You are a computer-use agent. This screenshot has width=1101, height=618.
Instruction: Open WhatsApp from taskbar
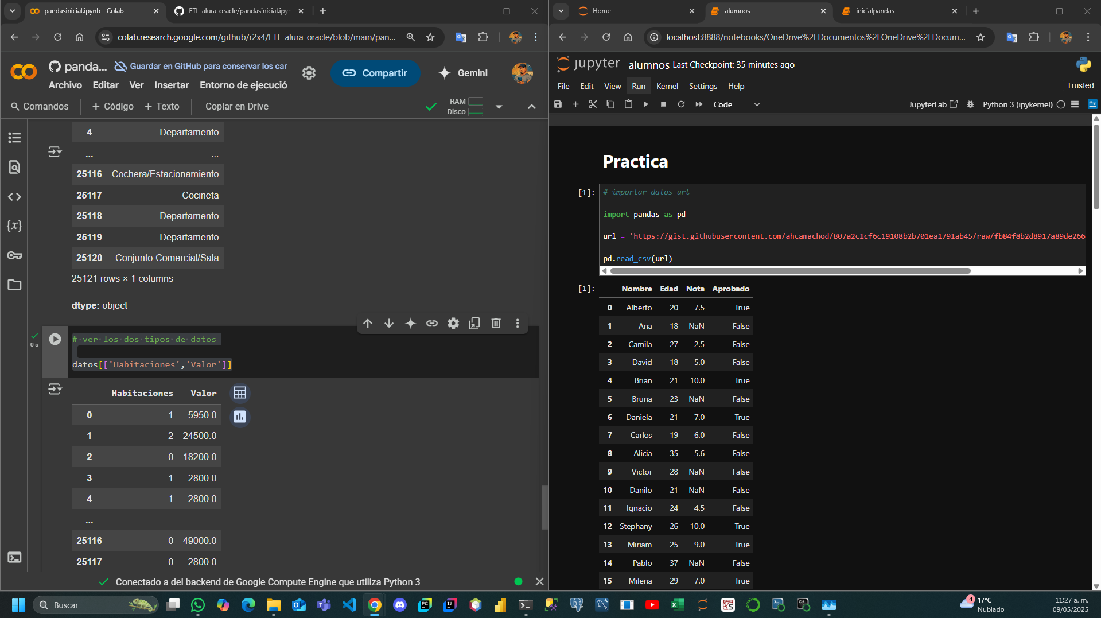click(x=198, y=605)
